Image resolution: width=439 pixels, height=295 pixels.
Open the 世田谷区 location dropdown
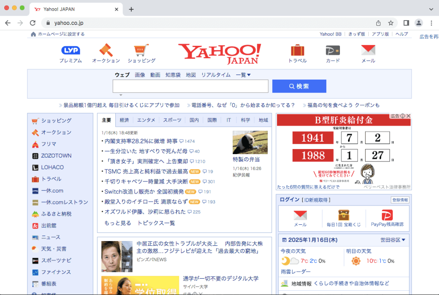coord(393,240)
